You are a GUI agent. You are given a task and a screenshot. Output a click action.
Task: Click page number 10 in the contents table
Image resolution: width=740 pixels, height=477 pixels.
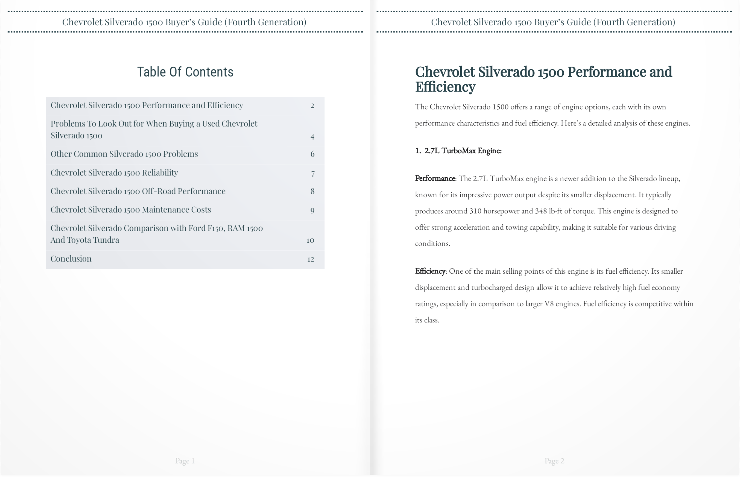310,240
